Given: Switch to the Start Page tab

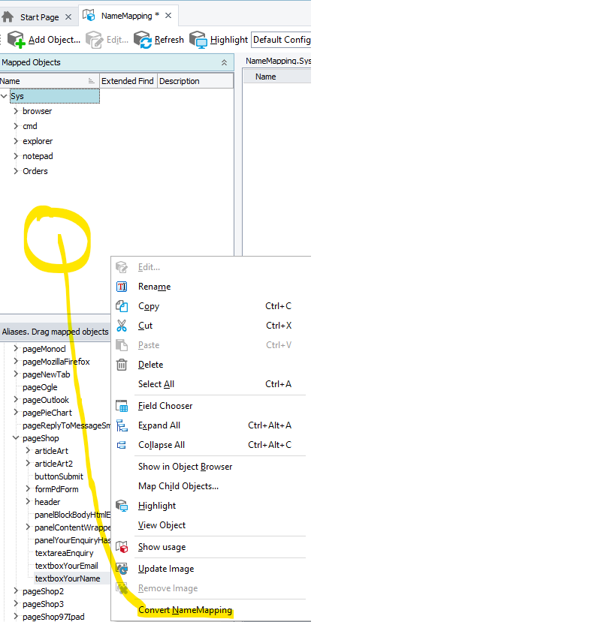Looking at the screenshot, I should click(x=39, y=17).
